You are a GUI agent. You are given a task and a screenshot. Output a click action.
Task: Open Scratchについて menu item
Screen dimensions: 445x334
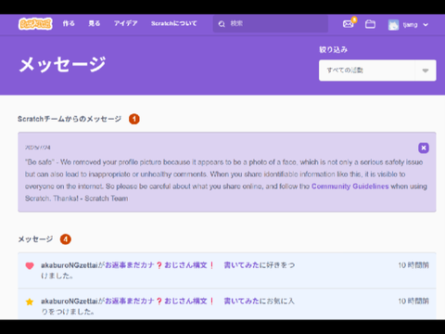click(x=173, y=23)
